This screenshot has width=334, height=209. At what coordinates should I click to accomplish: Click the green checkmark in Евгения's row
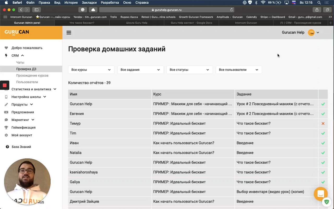[x=323, y=114]
